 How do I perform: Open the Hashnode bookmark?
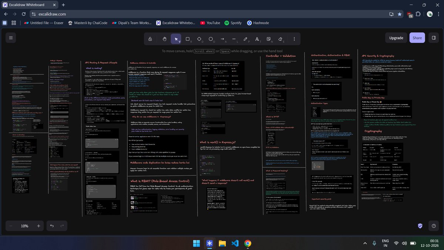(x=258, y=23)
